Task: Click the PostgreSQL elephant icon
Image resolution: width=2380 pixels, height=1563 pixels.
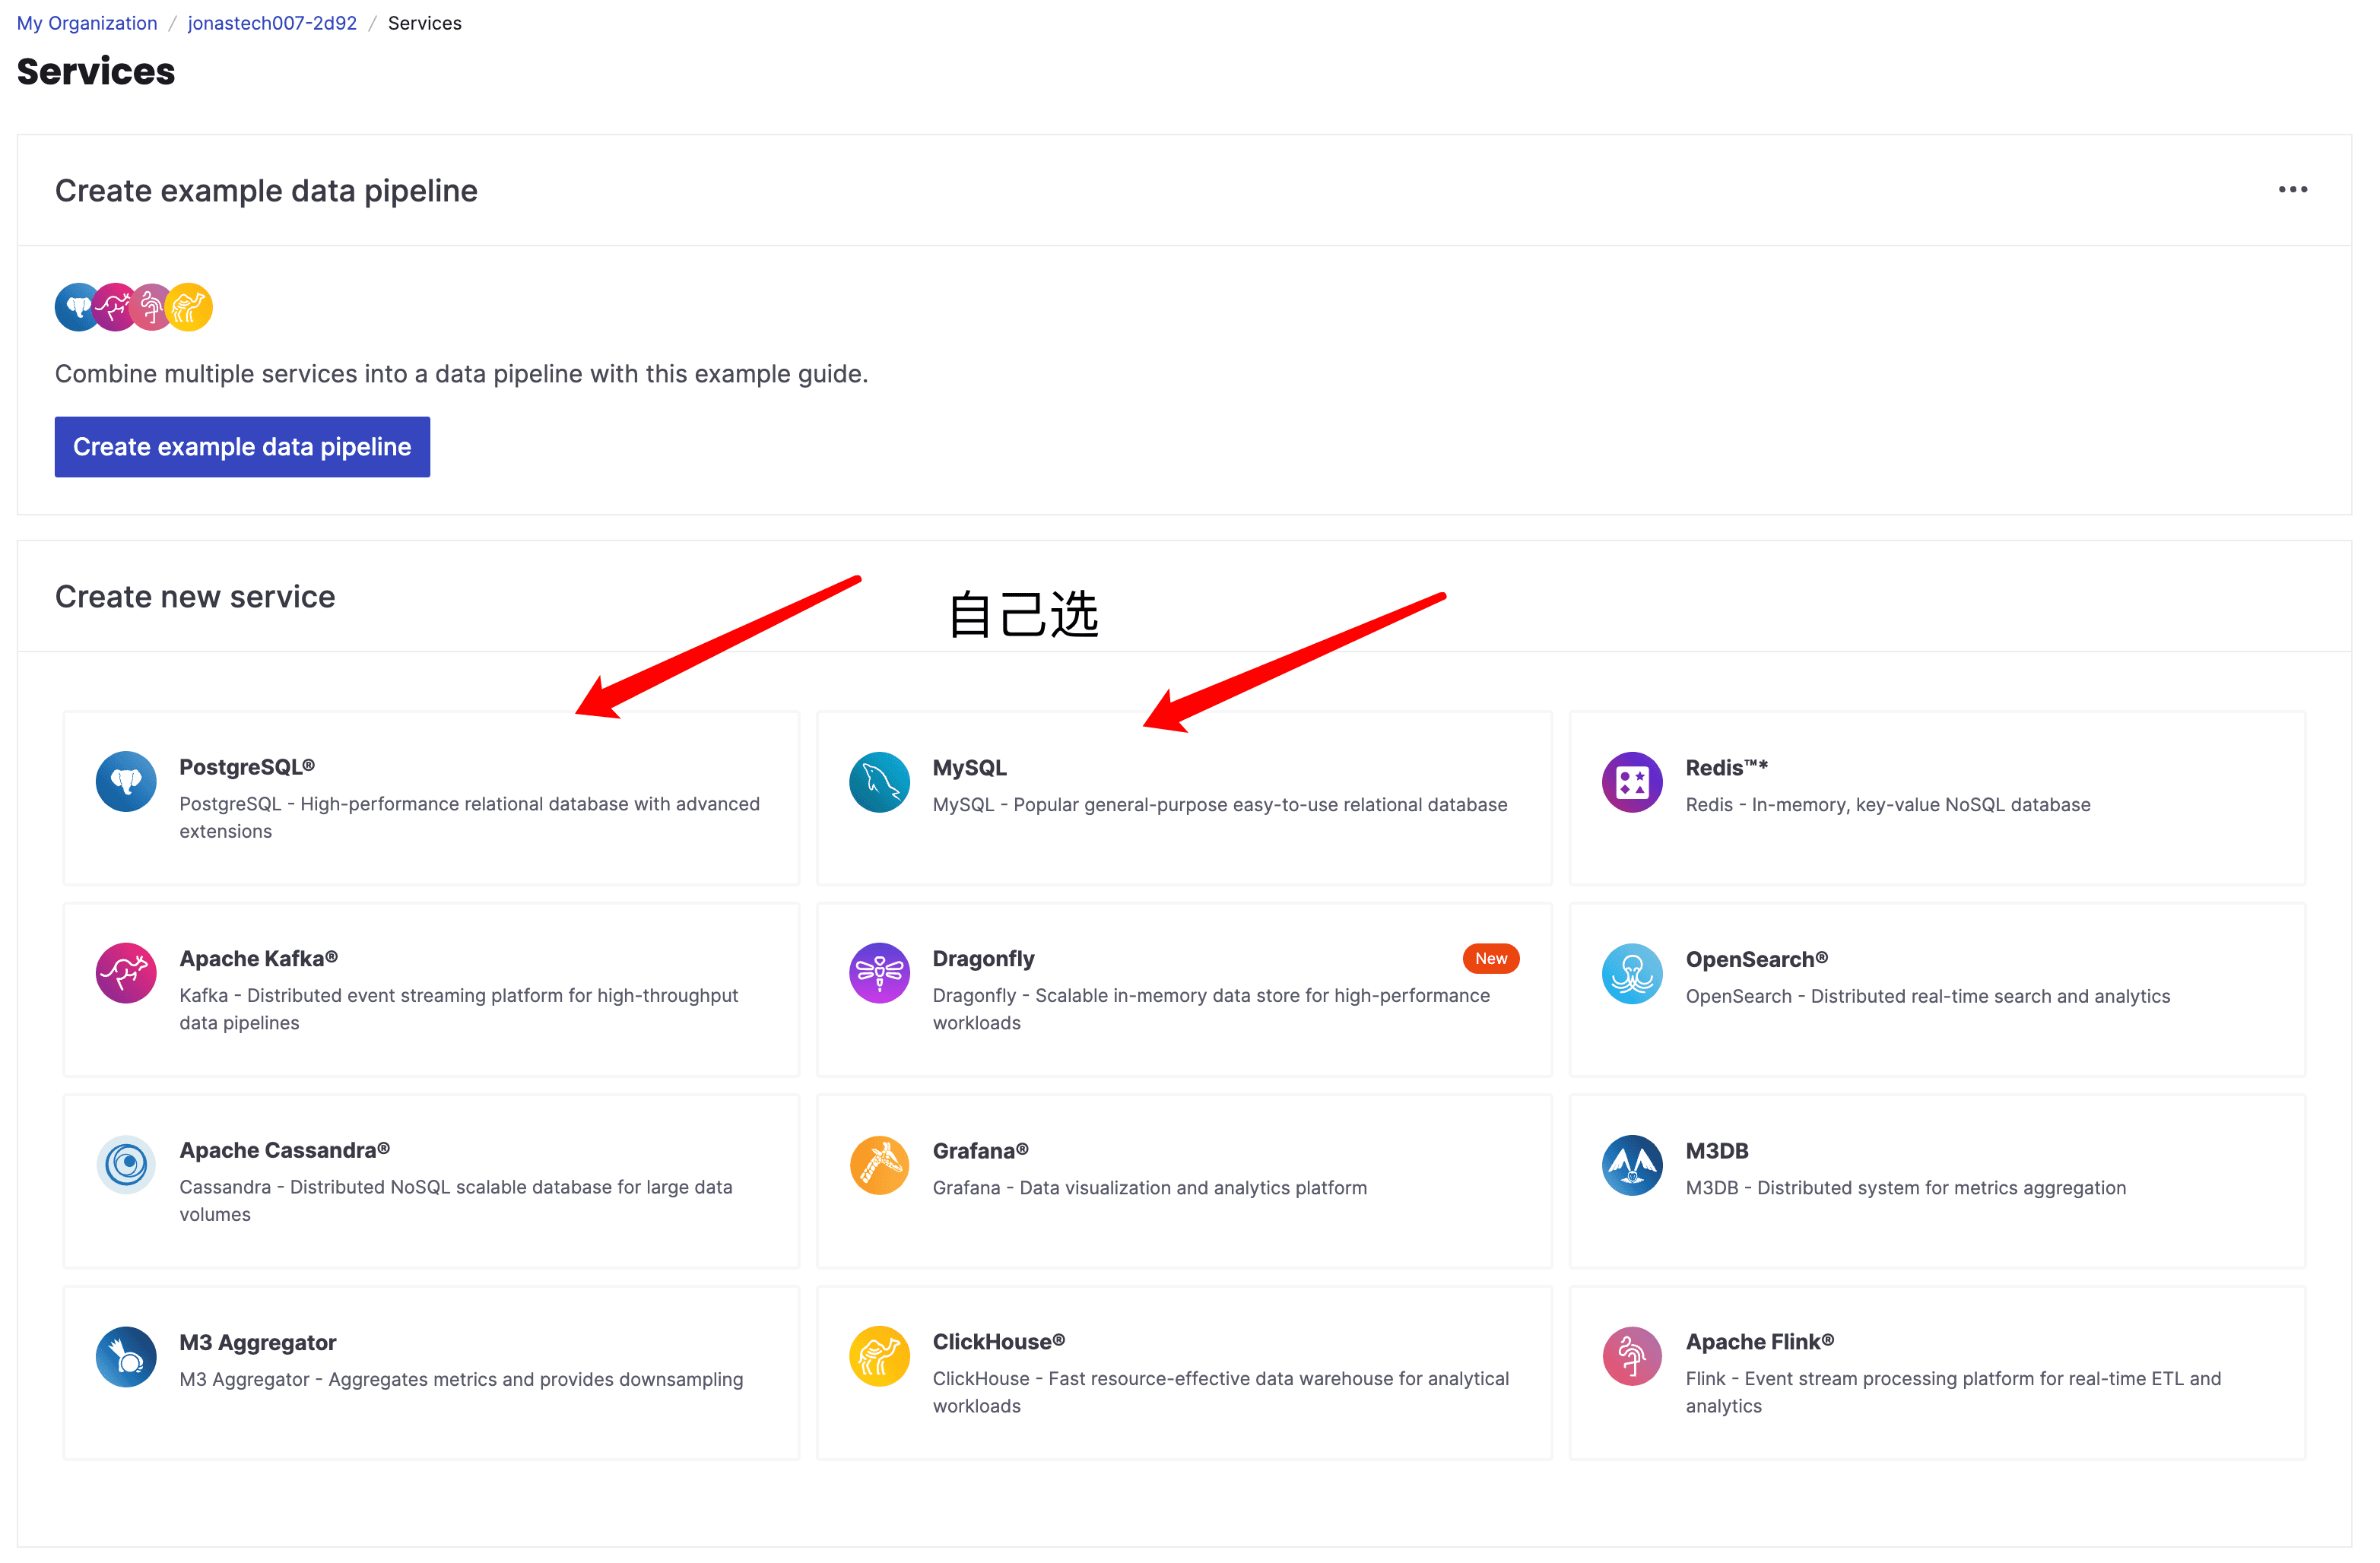Action: (x=126, y=782)
